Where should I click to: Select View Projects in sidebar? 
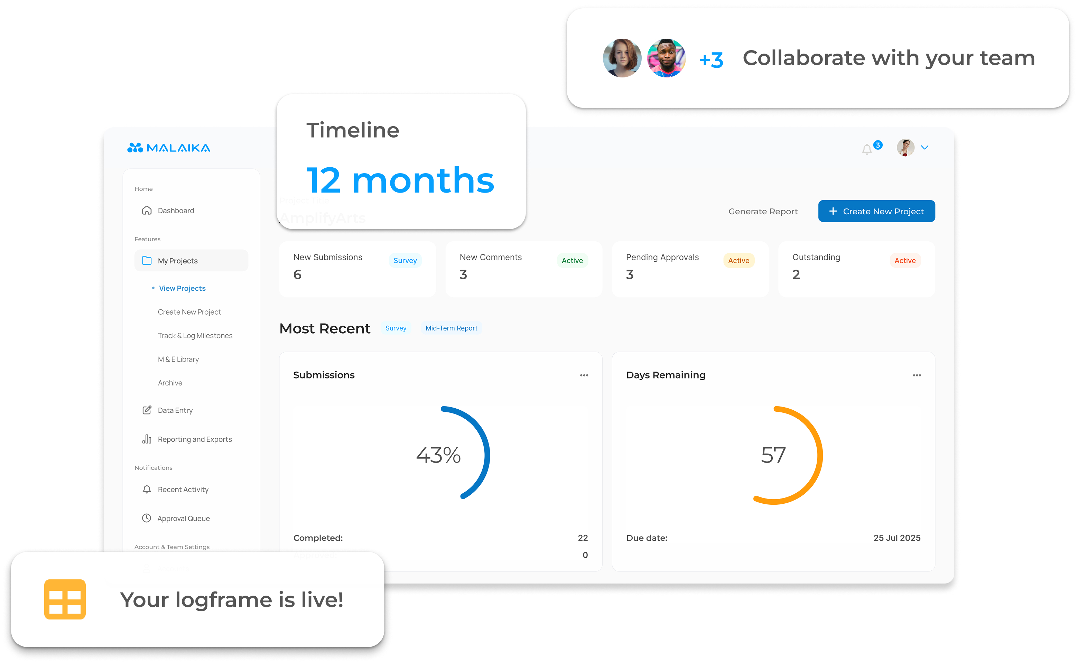[x=182, y=288]
